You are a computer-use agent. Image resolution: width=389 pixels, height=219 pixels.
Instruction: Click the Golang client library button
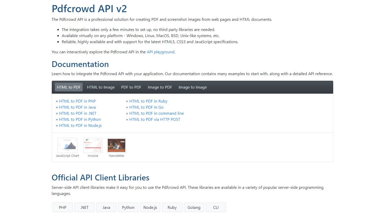[194, 207]
